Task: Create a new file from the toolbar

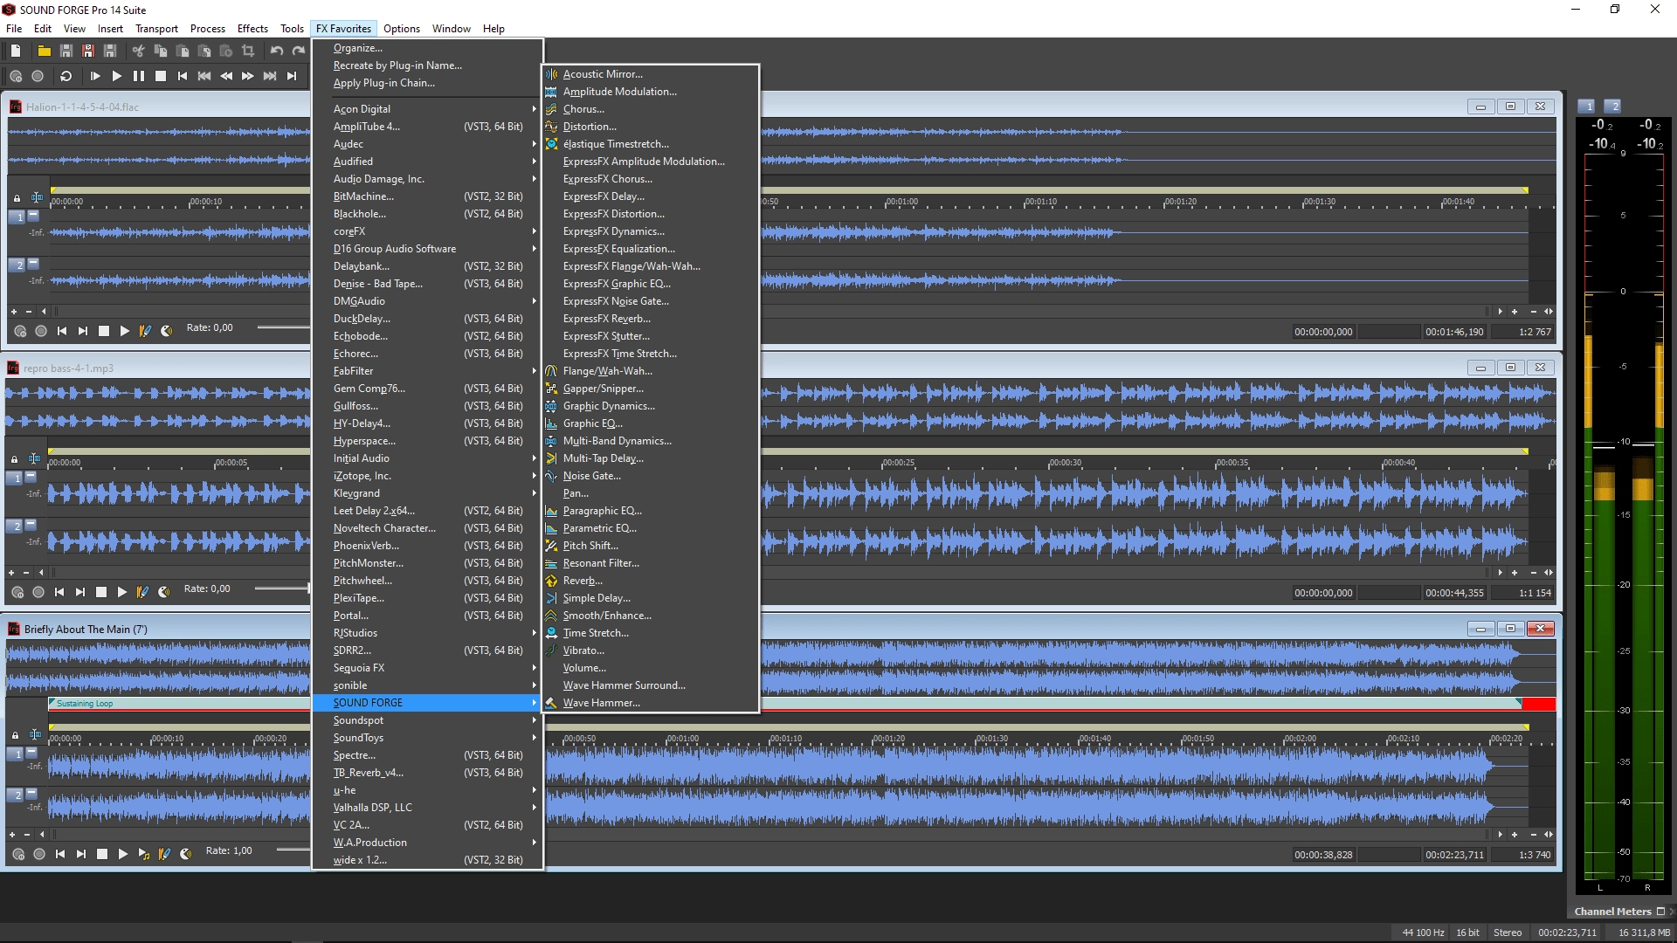Action: pos(16,52)
